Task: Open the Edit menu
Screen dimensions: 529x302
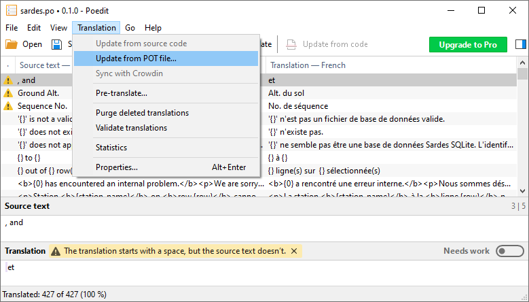Action: point(34,28)
